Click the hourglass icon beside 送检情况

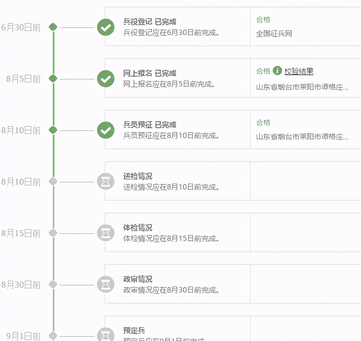pos(106,182)
